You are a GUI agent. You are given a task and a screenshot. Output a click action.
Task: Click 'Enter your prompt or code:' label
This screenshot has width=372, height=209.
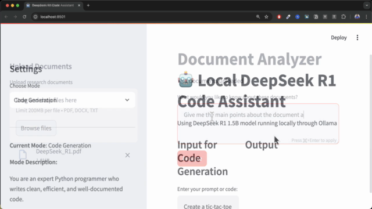(x=208, y=189)
